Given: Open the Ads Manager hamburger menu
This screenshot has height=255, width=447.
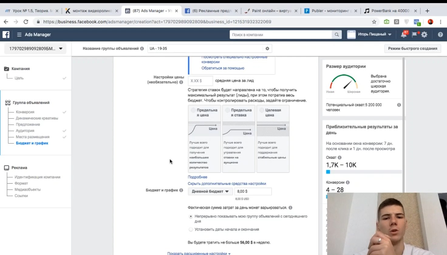Looking at the screenshot, I should coord(19,35).
